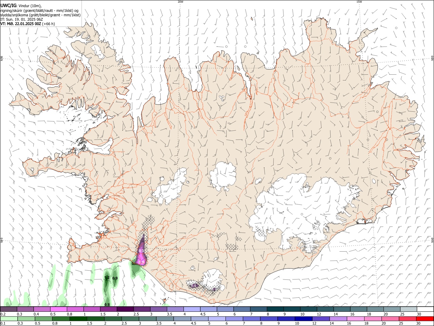Viewport: 434px width, 326px height.
Task: Select the upper legend swatch between 0.2 and 0.3
Action: pos(8,309)
